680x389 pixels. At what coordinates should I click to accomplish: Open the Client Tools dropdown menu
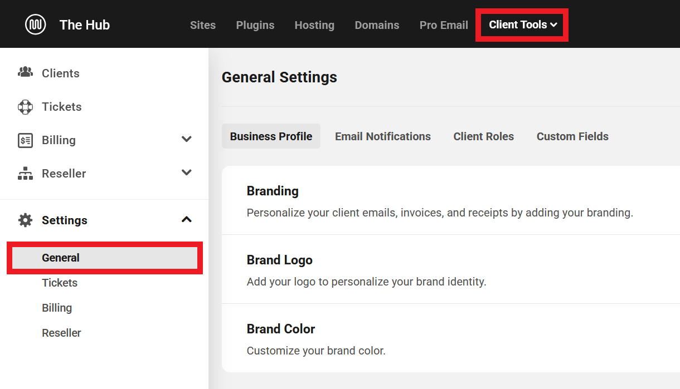pos(522,24)
